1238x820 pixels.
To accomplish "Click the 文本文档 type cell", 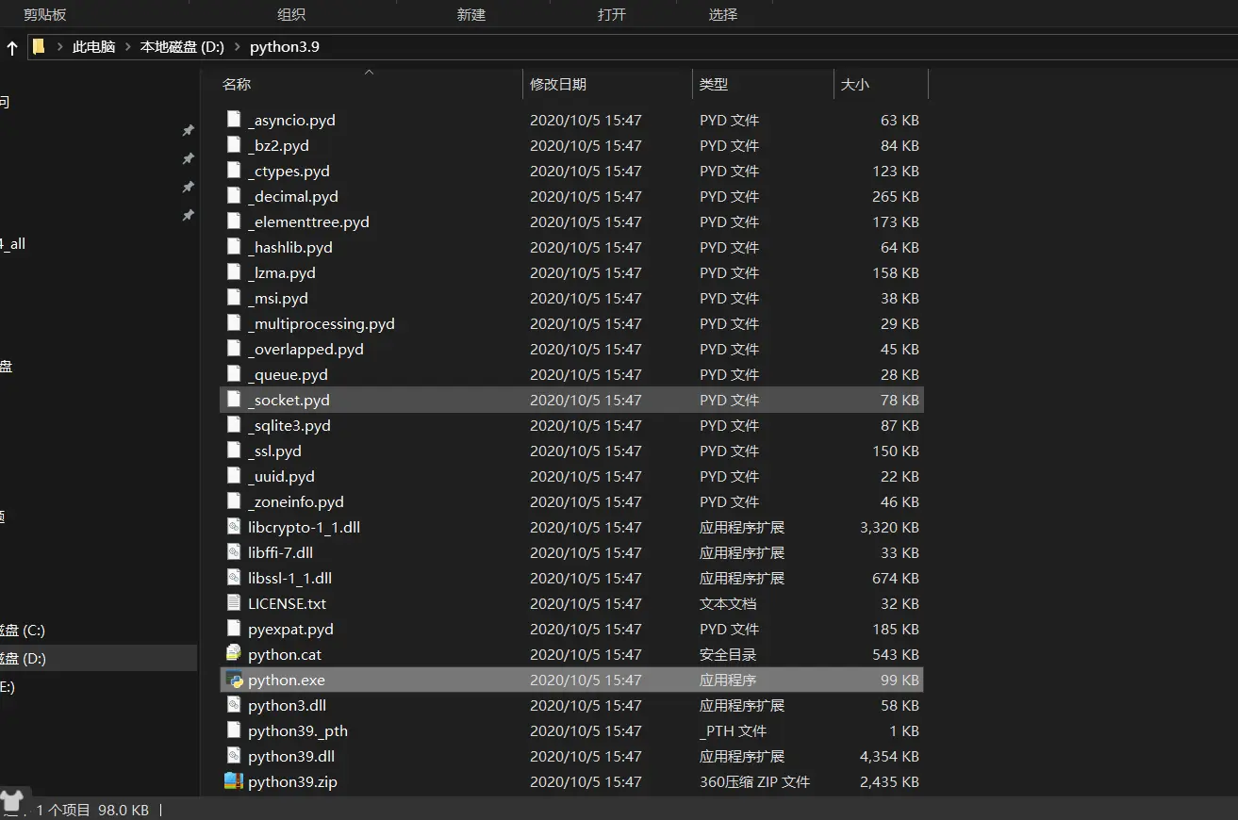I will [728, 603].
